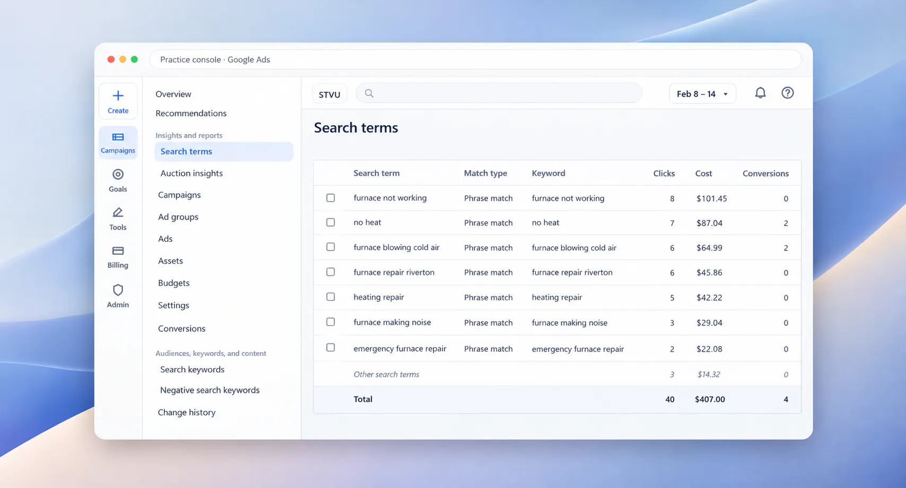The height and width of the screenshot is (488, 906).
Task: Open the Campaigns sidebar icon
Action: tap(118, 137)
